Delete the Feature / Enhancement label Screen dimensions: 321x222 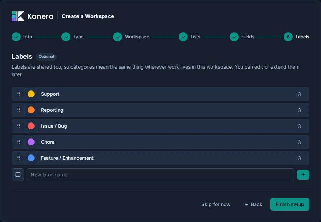299,158
